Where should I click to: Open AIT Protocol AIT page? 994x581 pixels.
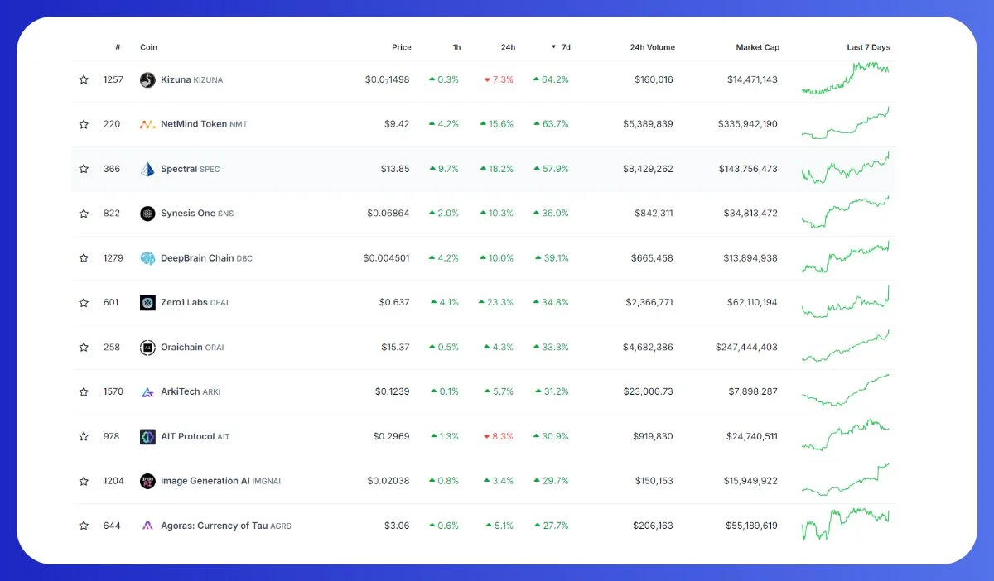coord(195,437)
